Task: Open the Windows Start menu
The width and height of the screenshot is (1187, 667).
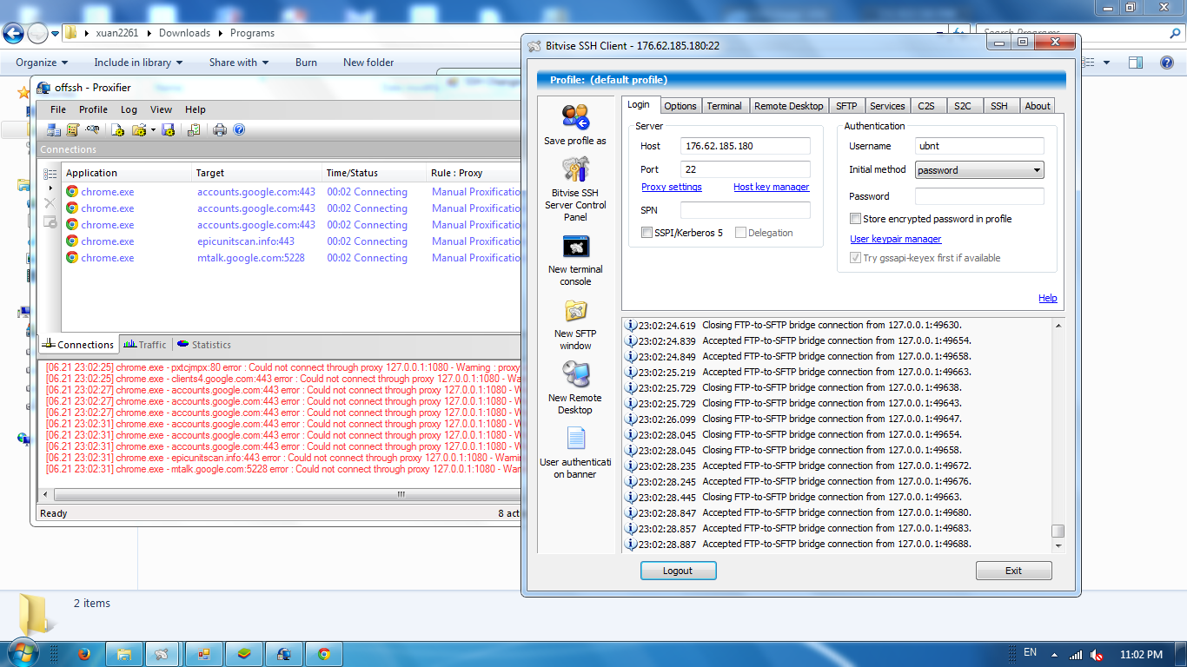Action: click(x=22, y=652)
